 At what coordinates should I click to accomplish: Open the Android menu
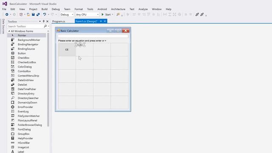[x=102, y=9]
